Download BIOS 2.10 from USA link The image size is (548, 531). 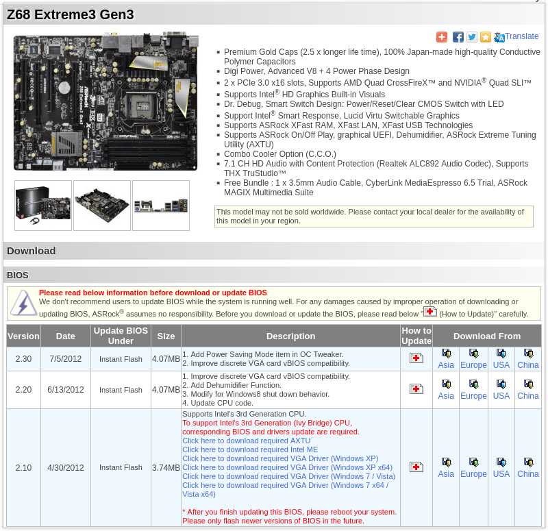[501, 474]
